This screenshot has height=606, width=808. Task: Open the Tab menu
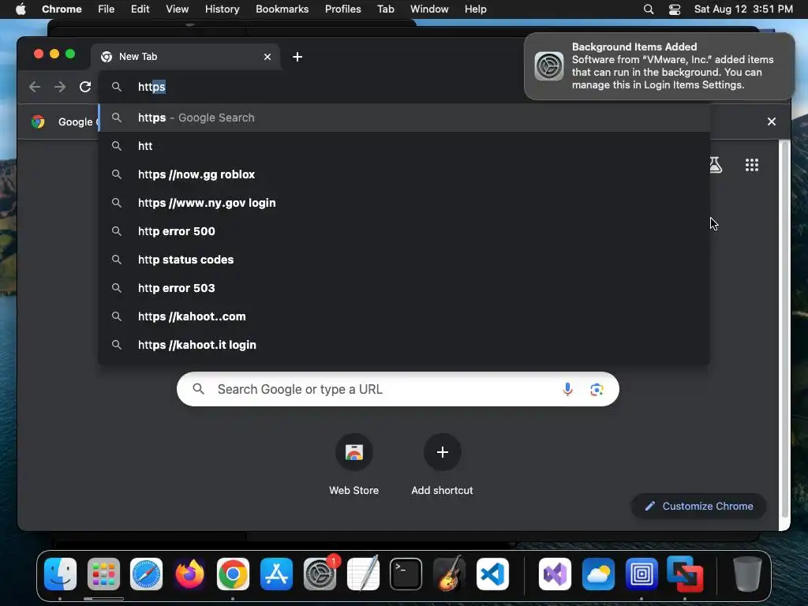(385, 9)
